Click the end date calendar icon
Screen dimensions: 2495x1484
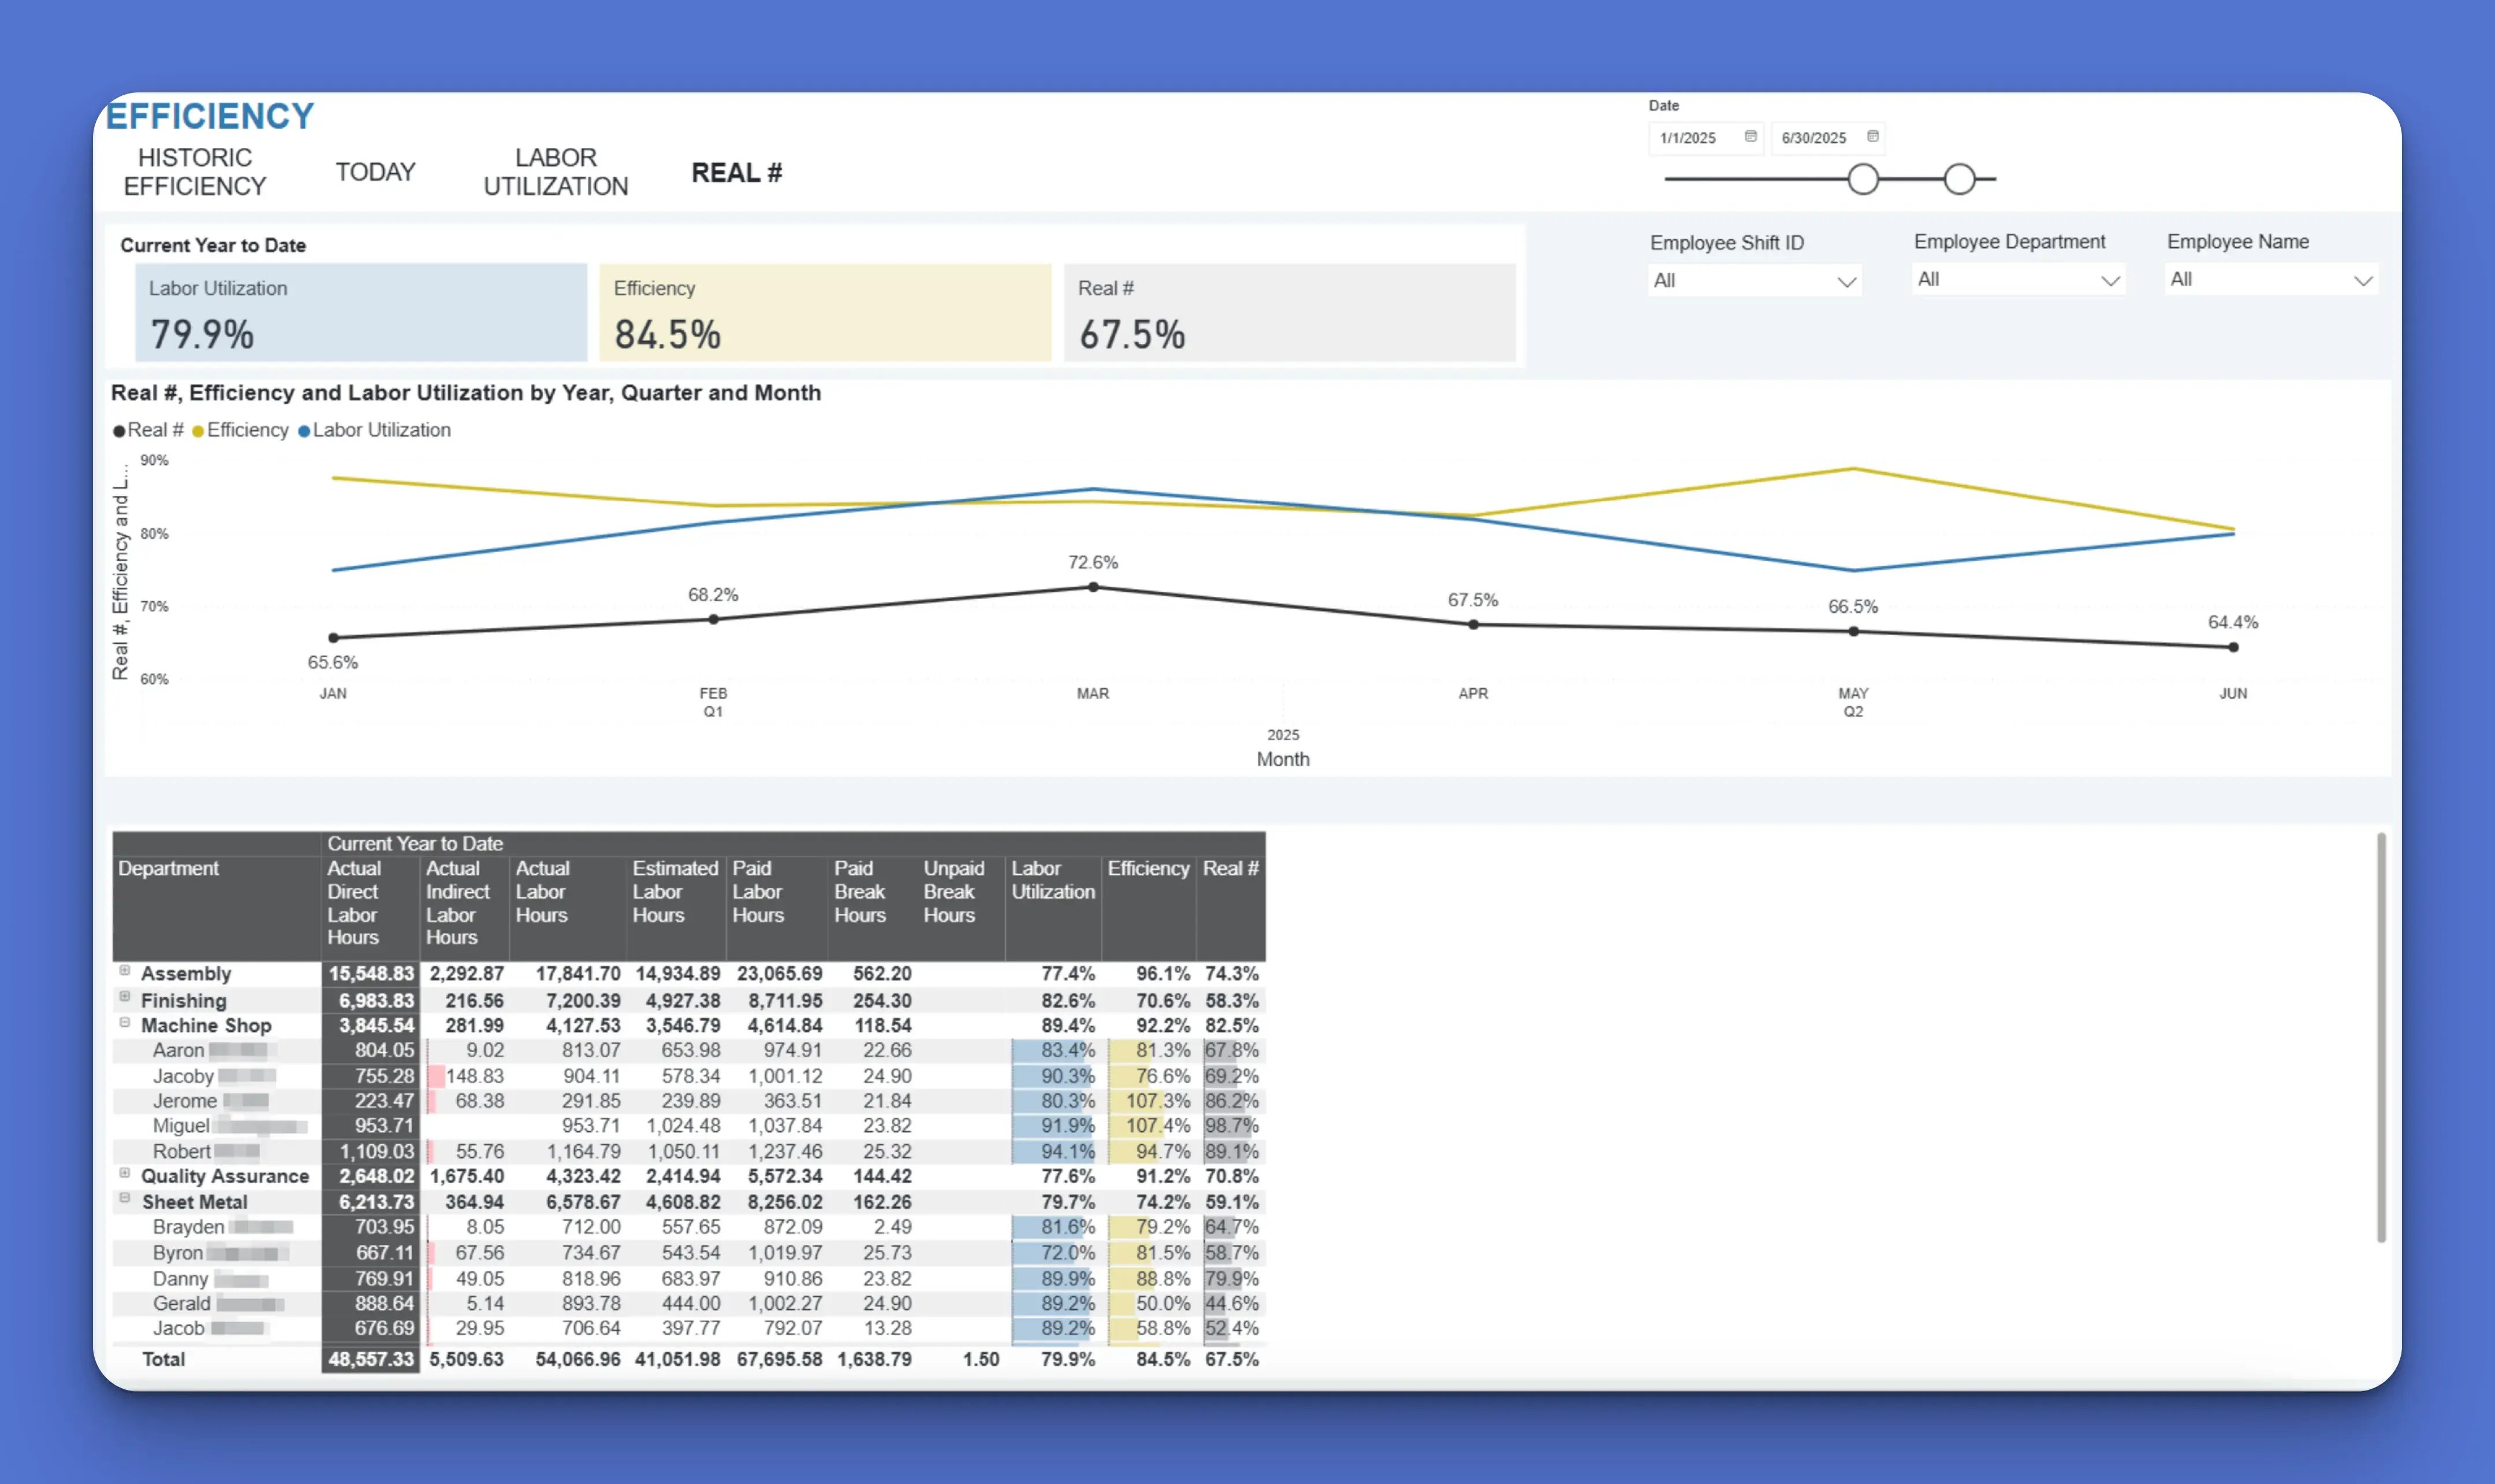[x=1872, y=137]
